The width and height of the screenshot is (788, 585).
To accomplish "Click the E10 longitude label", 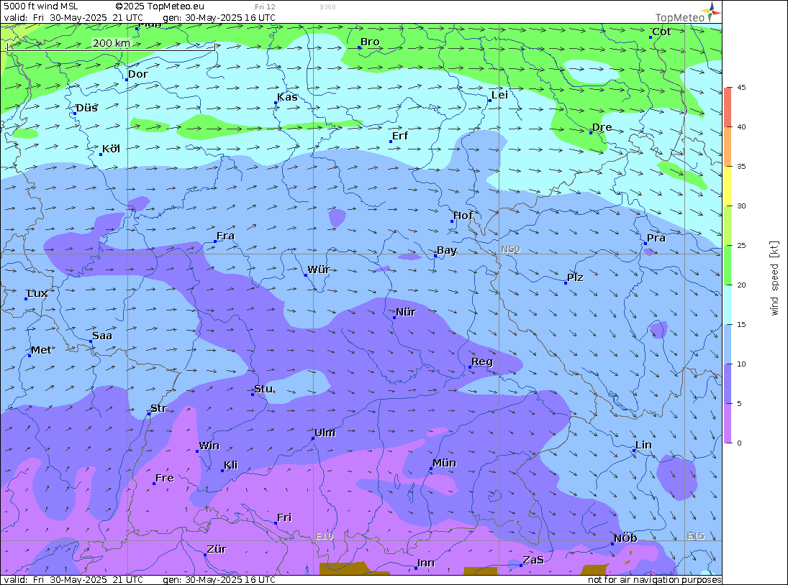I will point(325,536).
